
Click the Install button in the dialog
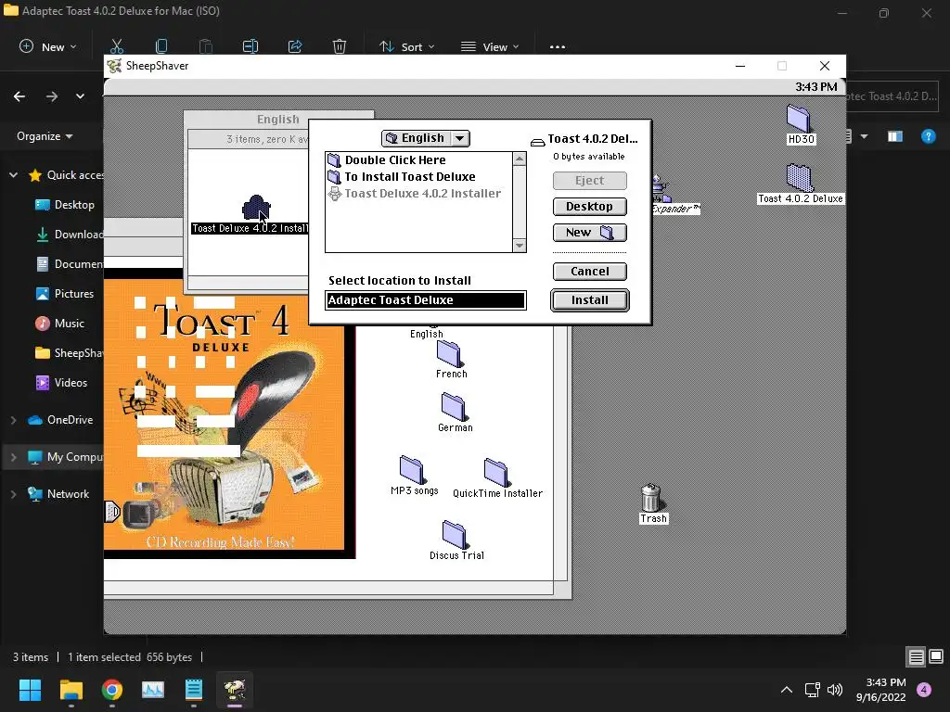[x=589, y=300]
